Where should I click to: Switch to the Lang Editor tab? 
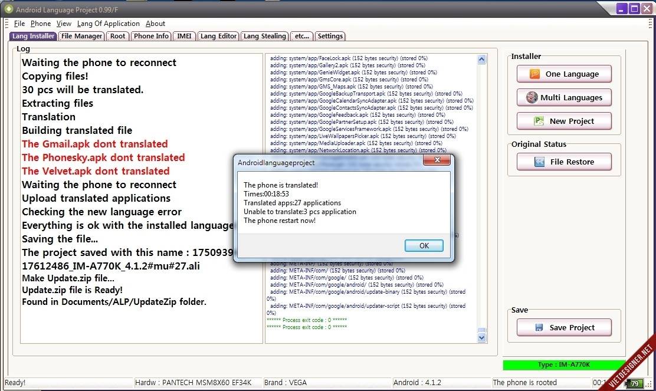[x=218, y=36]
